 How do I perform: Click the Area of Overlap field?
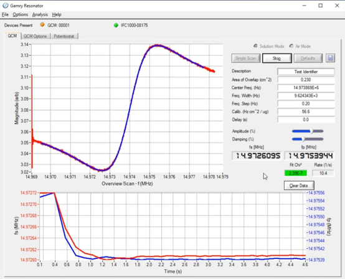click(306, 80)
